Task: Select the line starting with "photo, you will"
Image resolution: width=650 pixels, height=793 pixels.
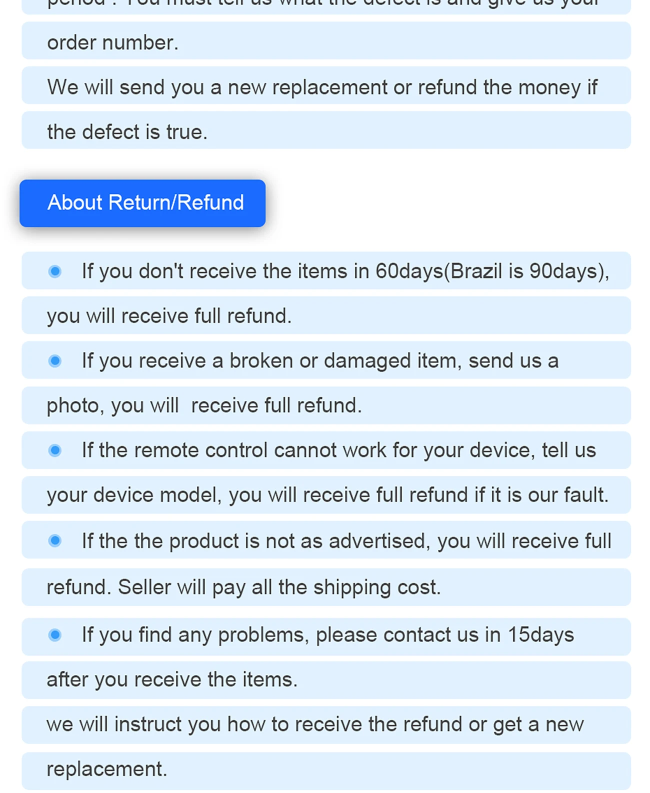Action: (x=204, y=405)
